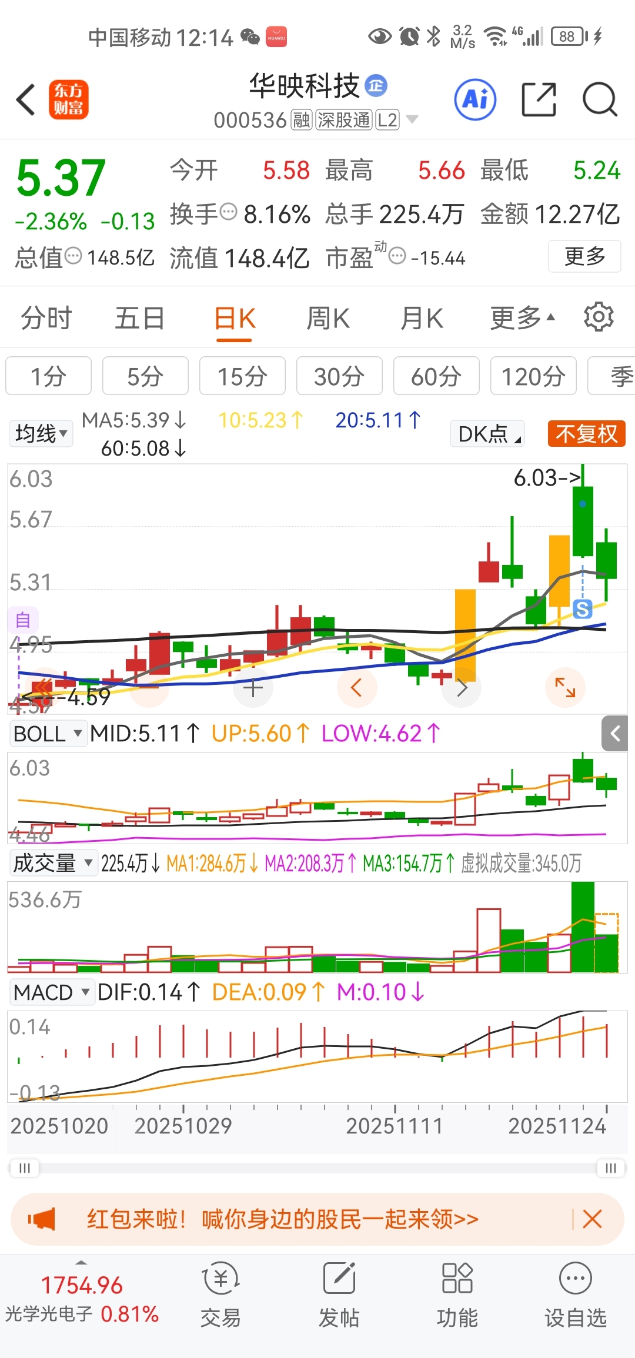
Task: Tap the enterprise verified badge beside 华映科技
Action: (376, 86)
